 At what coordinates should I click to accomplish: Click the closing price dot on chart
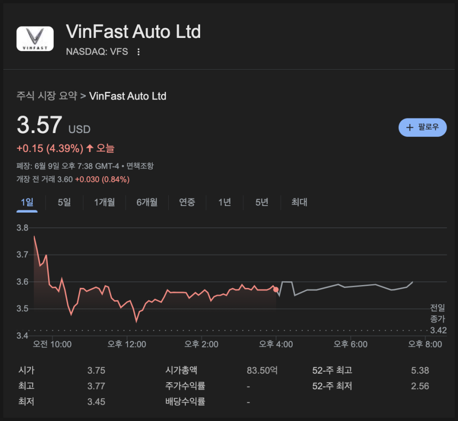(276, 289)
